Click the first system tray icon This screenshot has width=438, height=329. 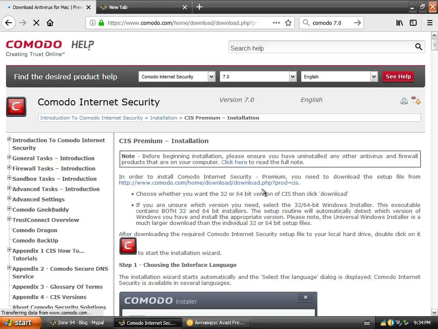pyautogui.click(x=383, y=323)
